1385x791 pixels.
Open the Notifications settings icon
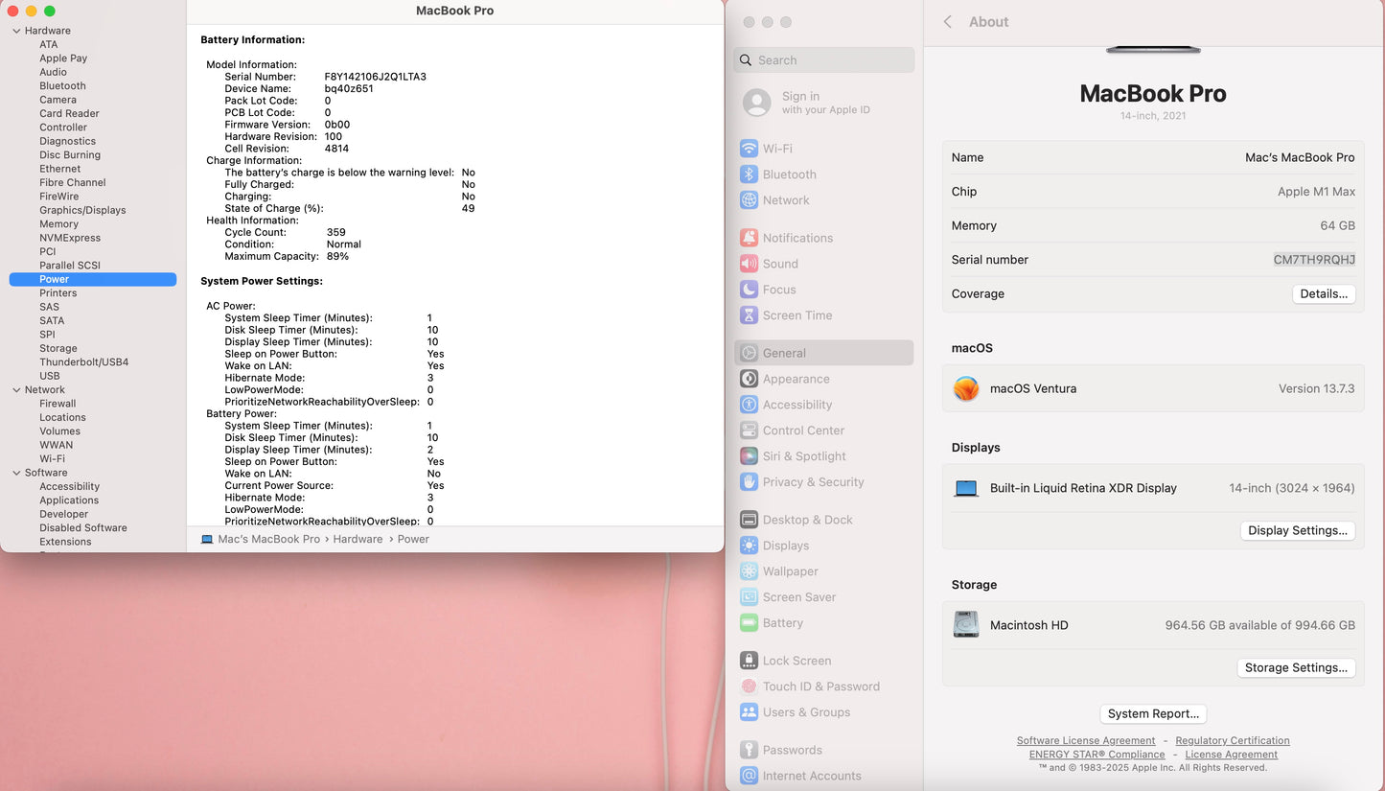749,238
